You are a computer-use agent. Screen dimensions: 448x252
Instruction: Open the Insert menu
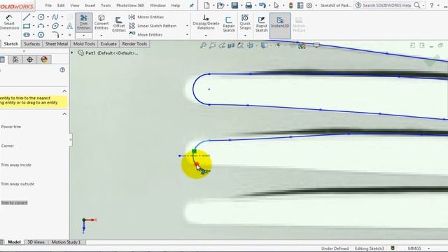click(90, 6)
